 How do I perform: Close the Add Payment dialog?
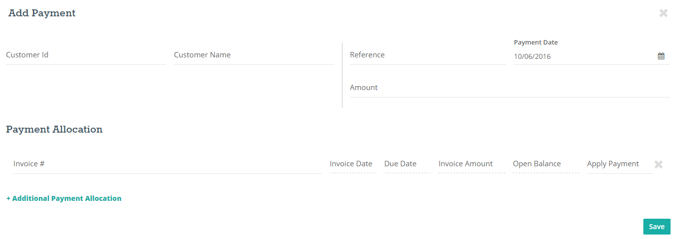point(664,13)
